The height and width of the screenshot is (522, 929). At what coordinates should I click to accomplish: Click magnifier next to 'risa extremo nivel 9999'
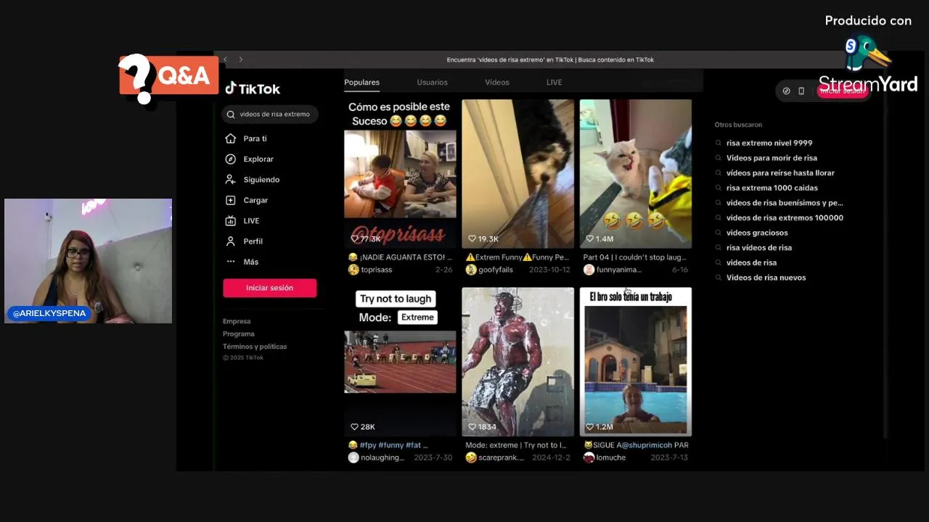(x=719, y=143)
